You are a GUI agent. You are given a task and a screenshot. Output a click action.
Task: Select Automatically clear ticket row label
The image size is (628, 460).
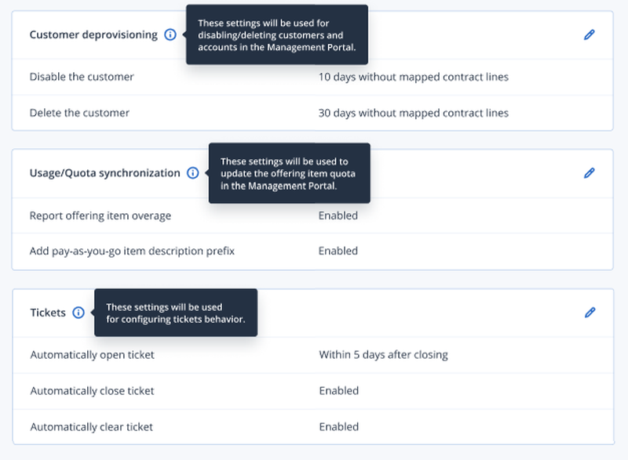pos(92,427)
